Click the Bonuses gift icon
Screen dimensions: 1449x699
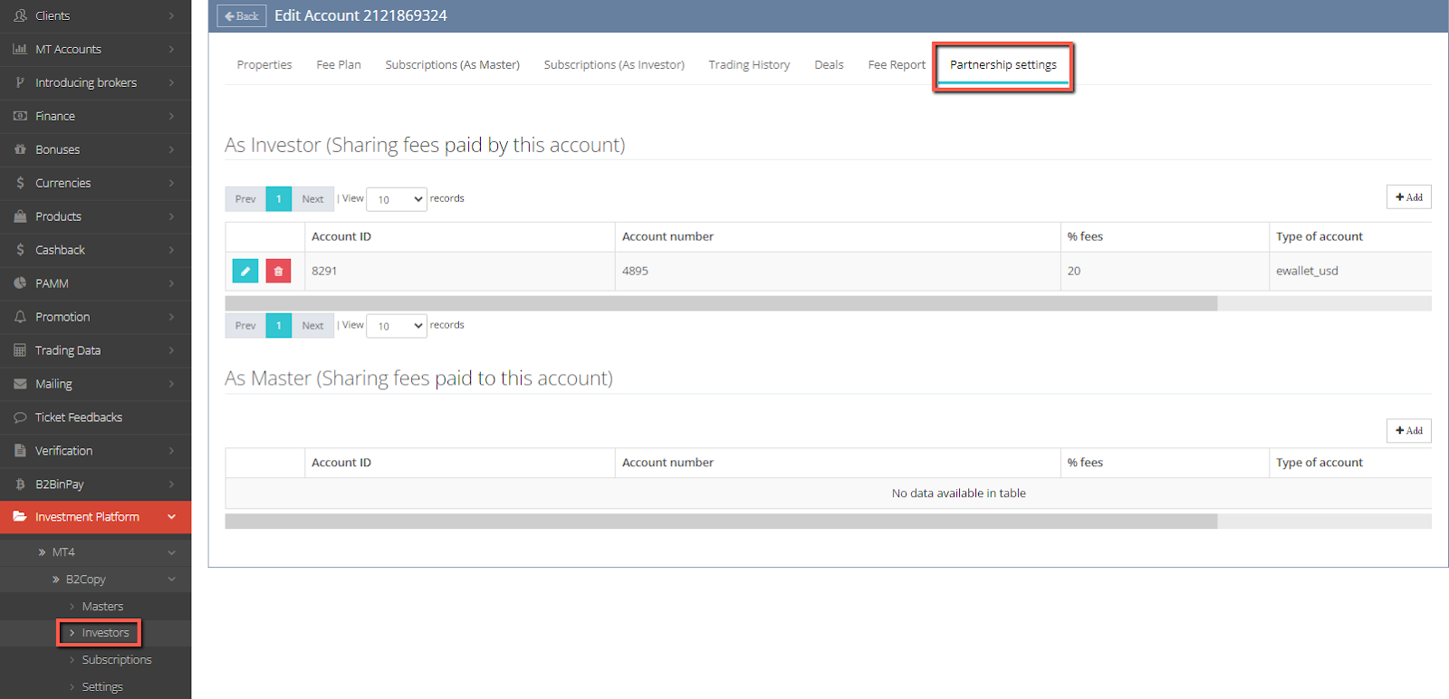point(20,149)
